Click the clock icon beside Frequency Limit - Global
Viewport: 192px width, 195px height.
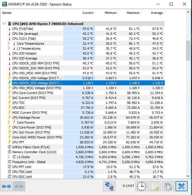tap(10, 162)
